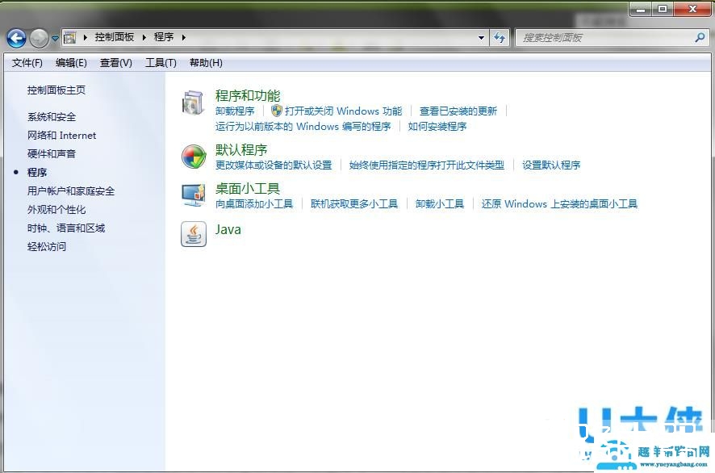The image size is (715, 473).
Task: Open the 文件(F) menu
Action: 27,62
